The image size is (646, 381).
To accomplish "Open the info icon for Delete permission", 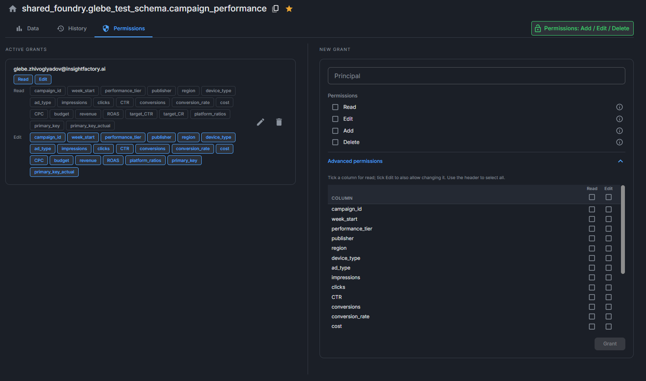I will pyautogui.click(x=620, y=142).
